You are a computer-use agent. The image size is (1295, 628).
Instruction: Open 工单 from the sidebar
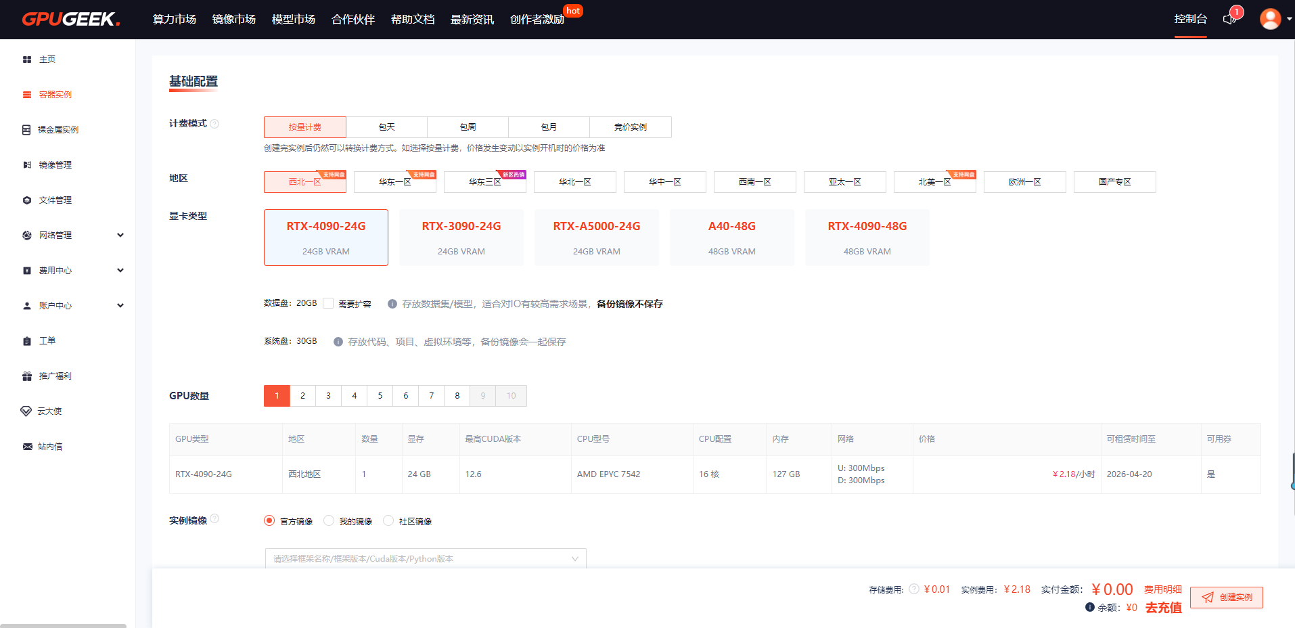47,340
